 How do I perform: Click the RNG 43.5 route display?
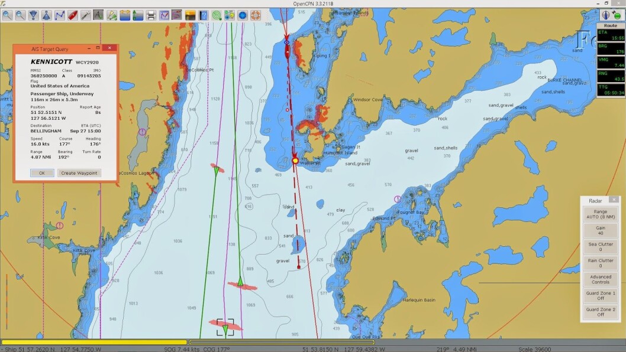611,76
